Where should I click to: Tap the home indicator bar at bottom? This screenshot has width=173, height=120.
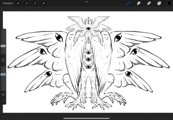[87, 118]
